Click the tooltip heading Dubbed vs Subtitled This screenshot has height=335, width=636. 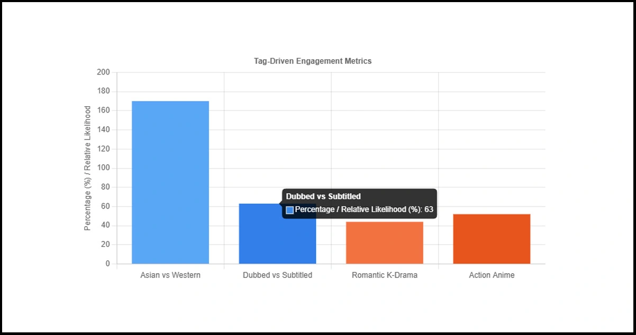coord(323,197)
